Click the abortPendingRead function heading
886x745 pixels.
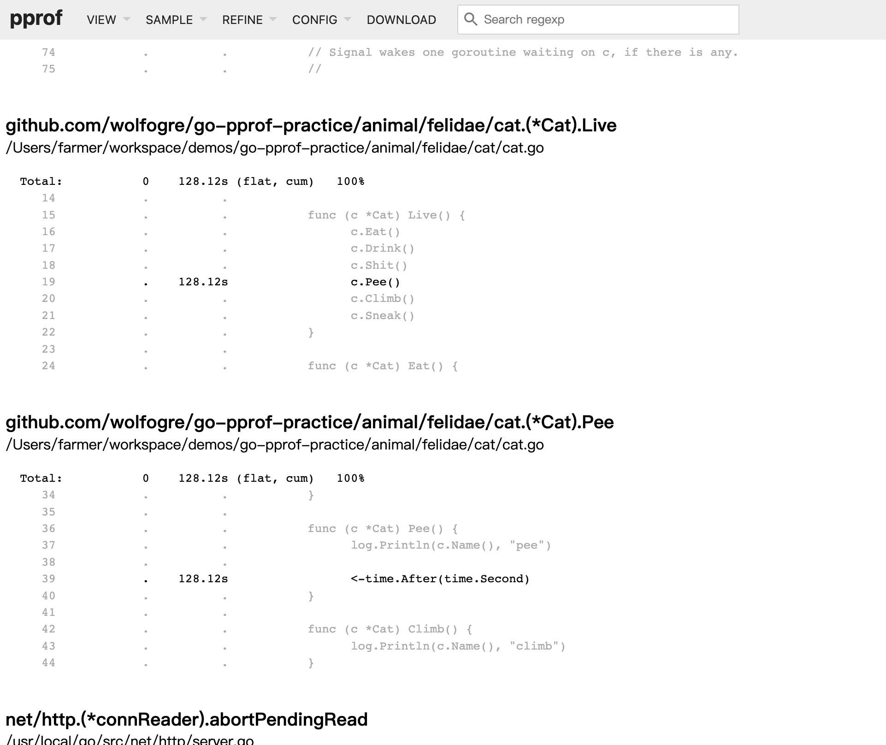tap(186, 720)
